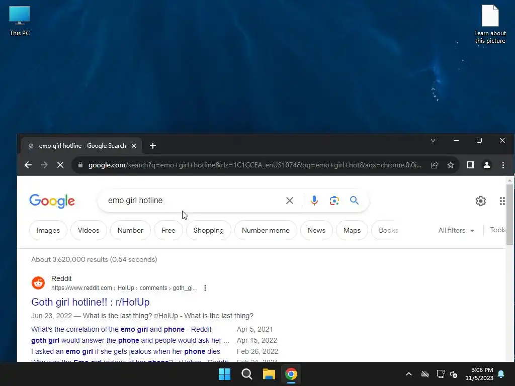The image size is (515, 386).
Task: Open the tab search chevron
Action: (433, 141)
